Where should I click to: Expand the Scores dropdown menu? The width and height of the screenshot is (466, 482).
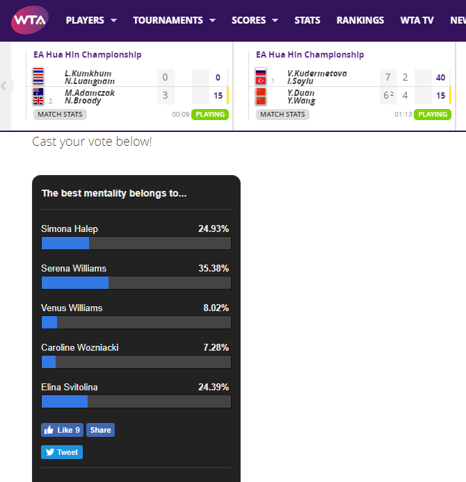tap(255, 20)
